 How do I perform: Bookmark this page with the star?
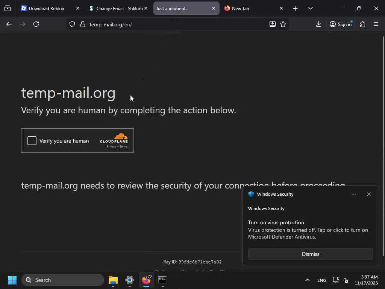[283, 24]
